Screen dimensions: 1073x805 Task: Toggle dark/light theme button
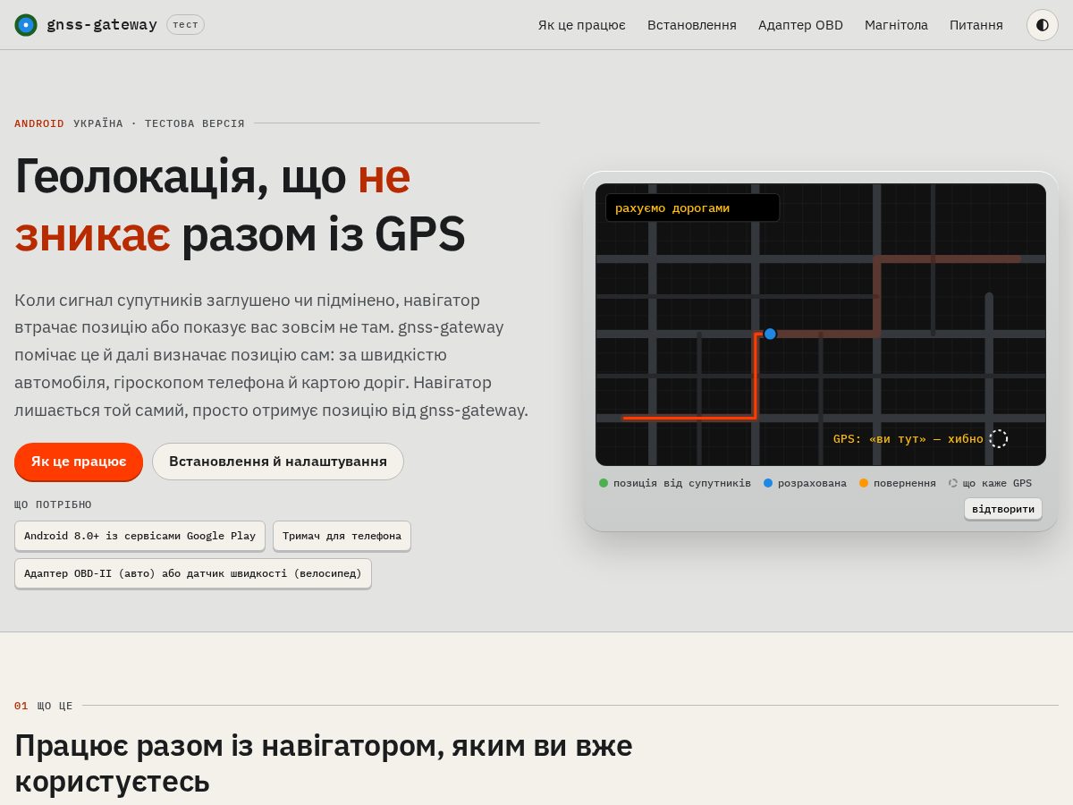1043,25
